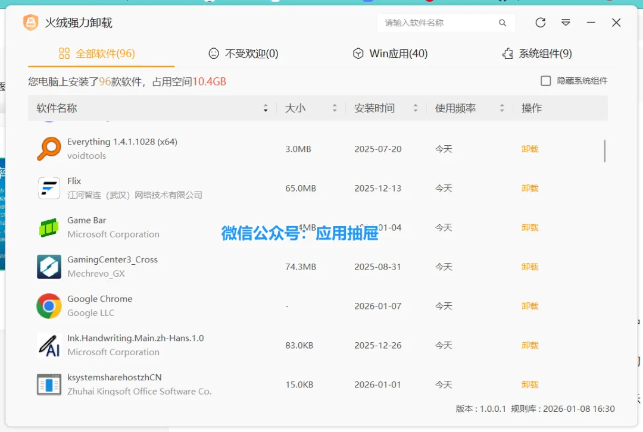Sort by 使用频率 column arrows
The image size is (643, 432).
click(502, 108)
